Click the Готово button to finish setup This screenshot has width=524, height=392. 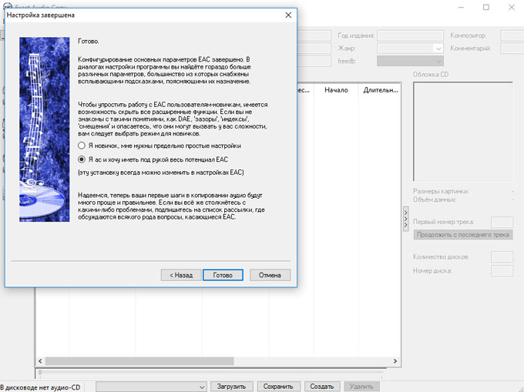click(223, 274)
